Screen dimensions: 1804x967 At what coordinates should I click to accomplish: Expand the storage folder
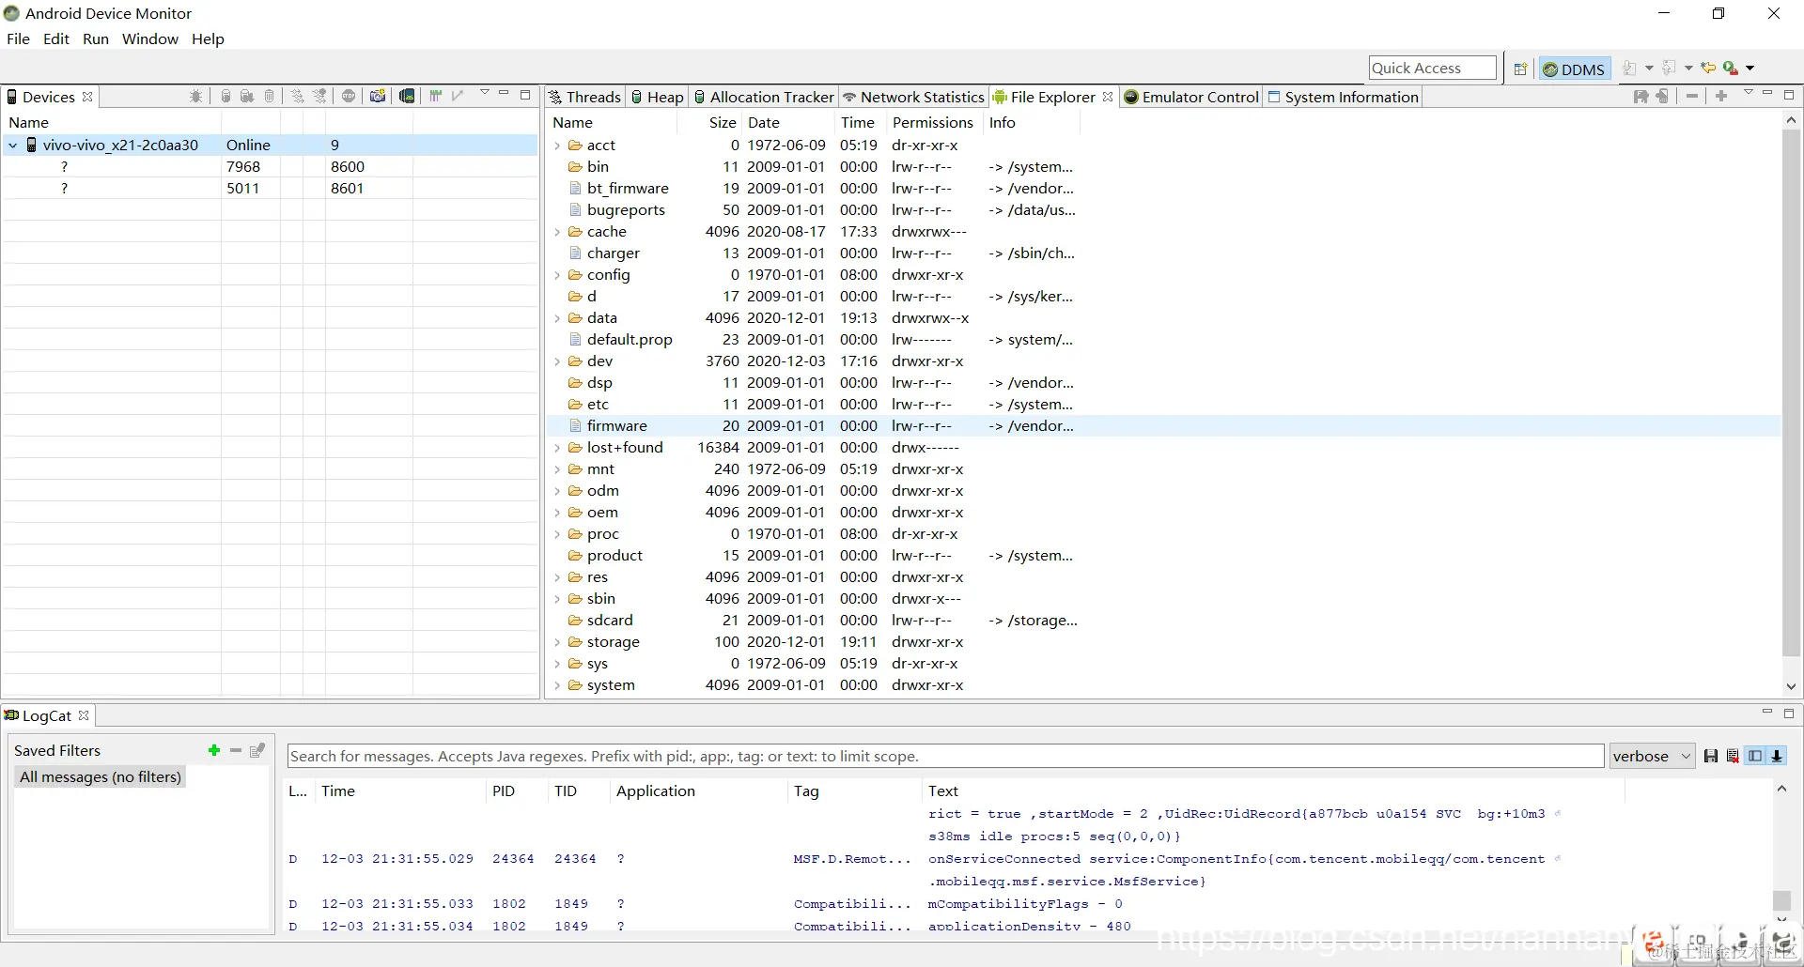pos(557,642)
